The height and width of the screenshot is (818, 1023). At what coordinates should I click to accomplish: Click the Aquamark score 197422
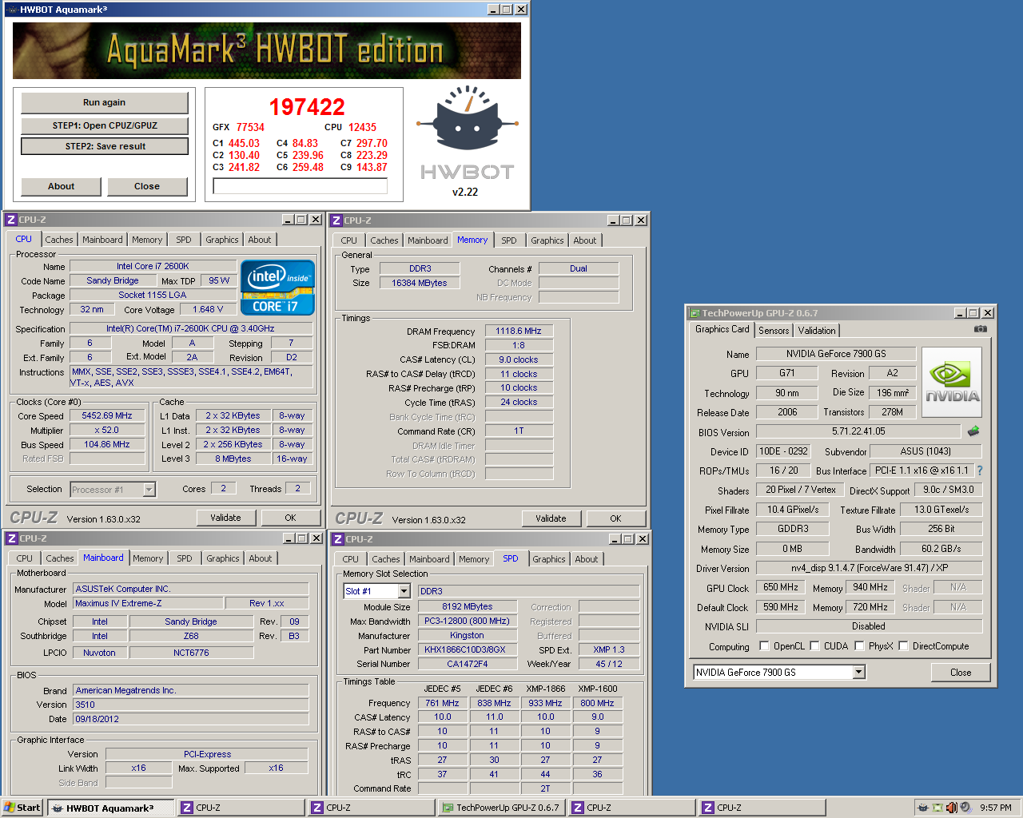pyautogui.click(x=307, y=107)
